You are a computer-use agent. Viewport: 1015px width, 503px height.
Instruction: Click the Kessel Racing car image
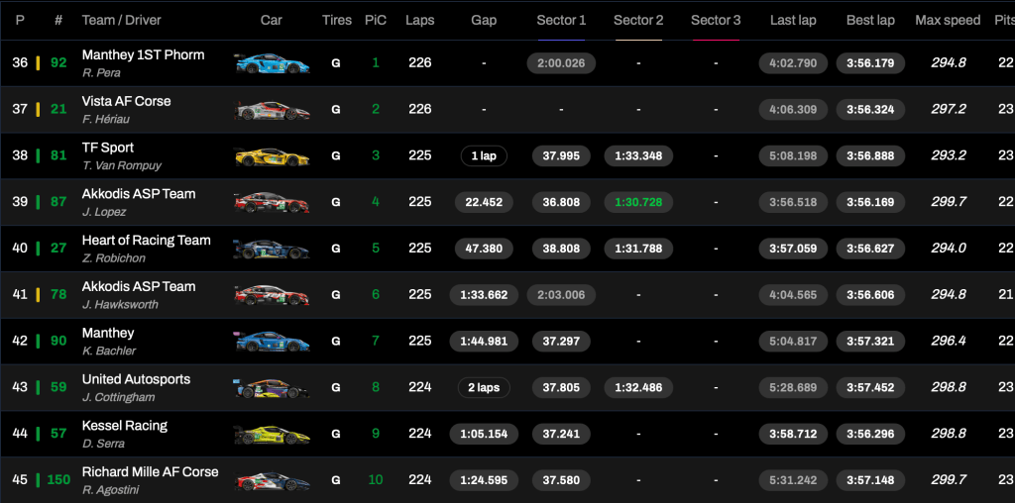(272, 435)
